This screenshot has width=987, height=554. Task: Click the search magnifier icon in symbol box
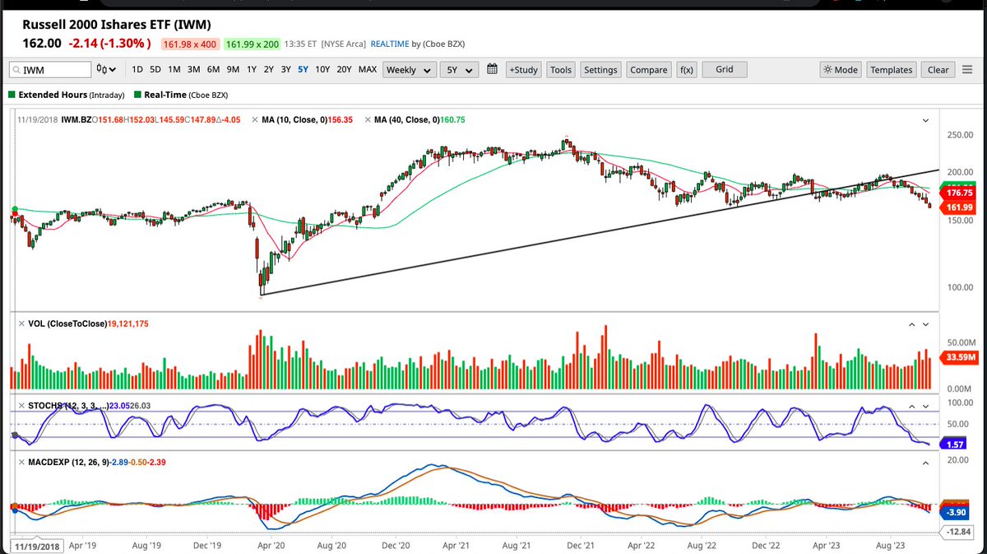[x=16, y=71]
